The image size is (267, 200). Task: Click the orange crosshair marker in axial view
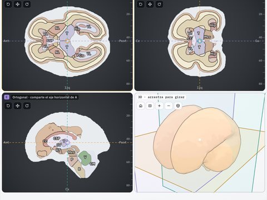[67, 41]
